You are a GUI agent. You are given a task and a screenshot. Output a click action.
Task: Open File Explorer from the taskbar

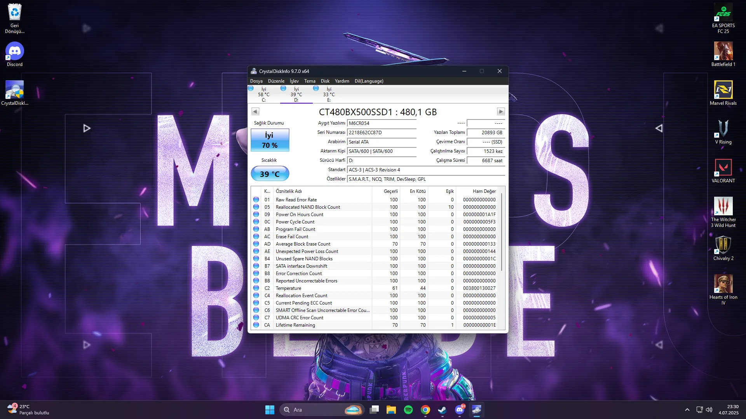click(391, 410)
